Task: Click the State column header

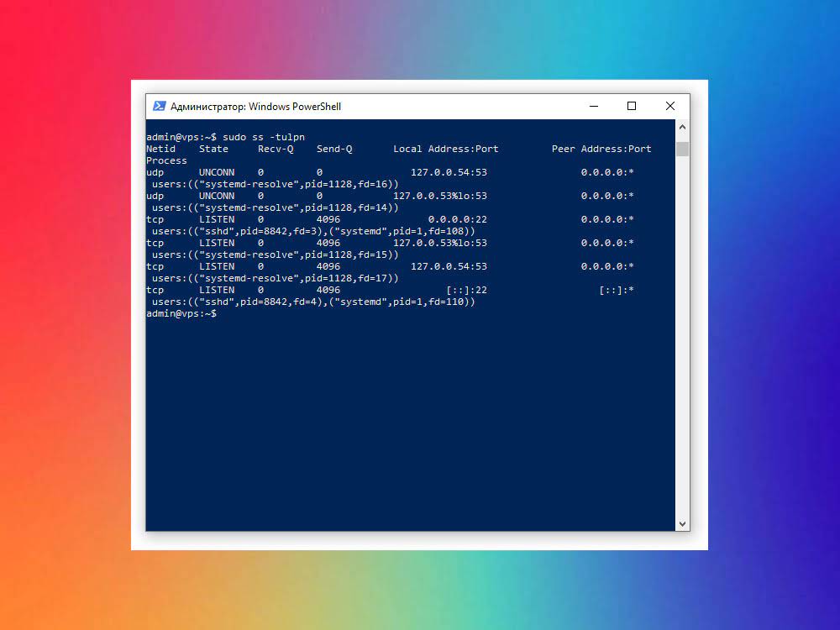Action: click(x=213, y=149)
